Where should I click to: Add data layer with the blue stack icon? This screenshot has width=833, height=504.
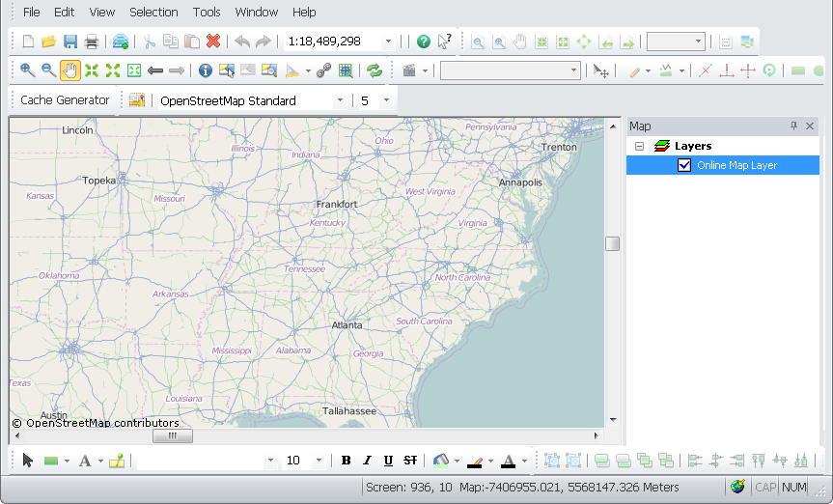[121, 42]
